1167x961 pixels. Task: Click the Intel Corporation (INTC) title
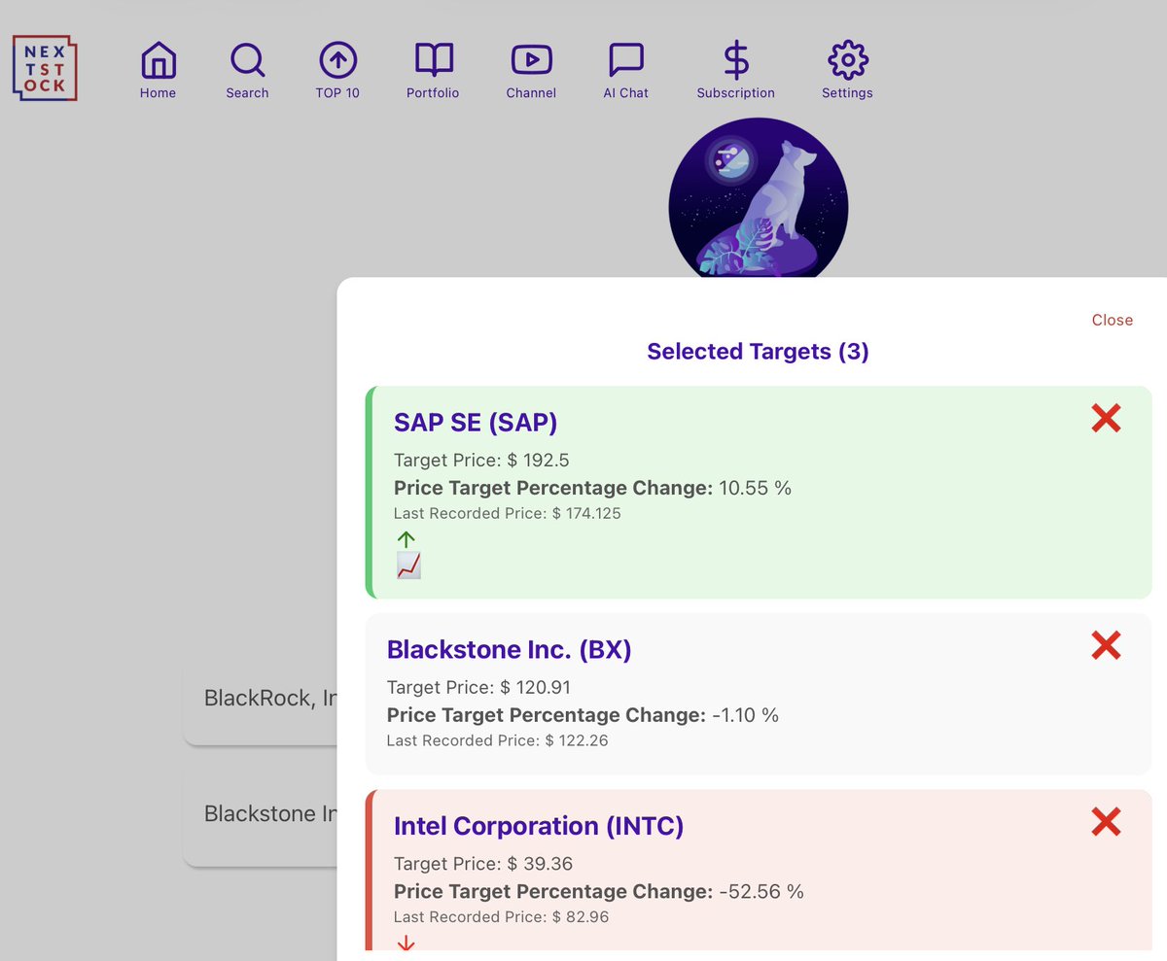pyautogui.click(x=539, y=826)
